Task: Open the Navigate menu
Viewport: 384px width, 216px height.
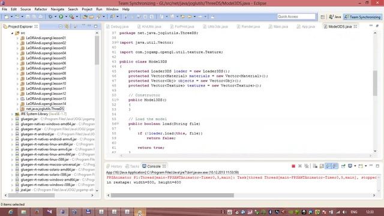Action: tap(58, 10)
